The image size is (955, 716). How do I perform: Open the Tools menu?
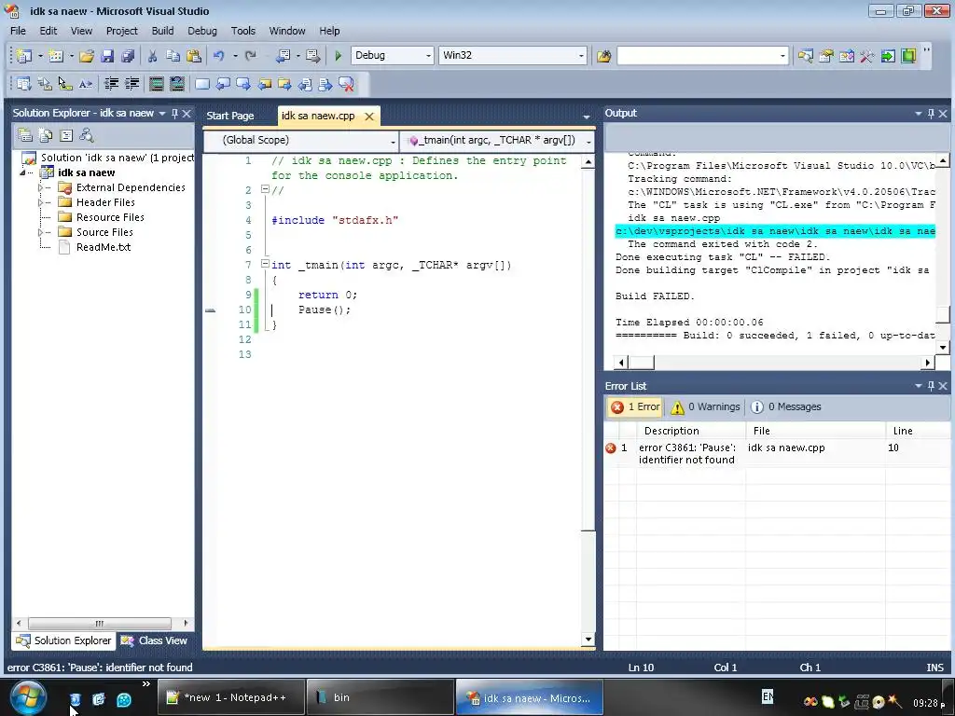click(x=243, y=31)
